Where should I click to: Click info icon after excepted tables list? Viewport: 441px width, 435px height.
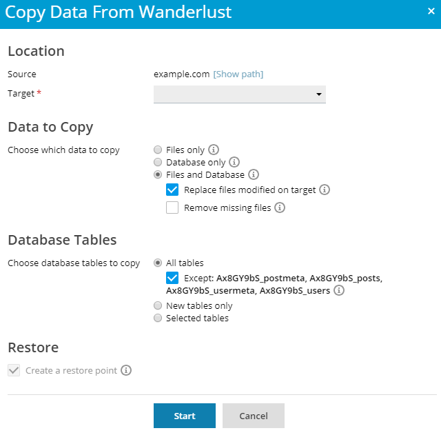point(339,291)
